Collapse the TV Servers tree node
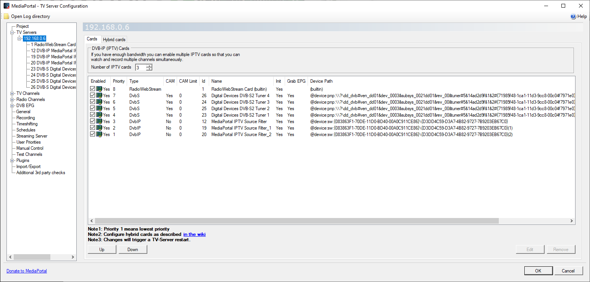The image size is (590, 282). pyautogui.click(x=13, y=32)
